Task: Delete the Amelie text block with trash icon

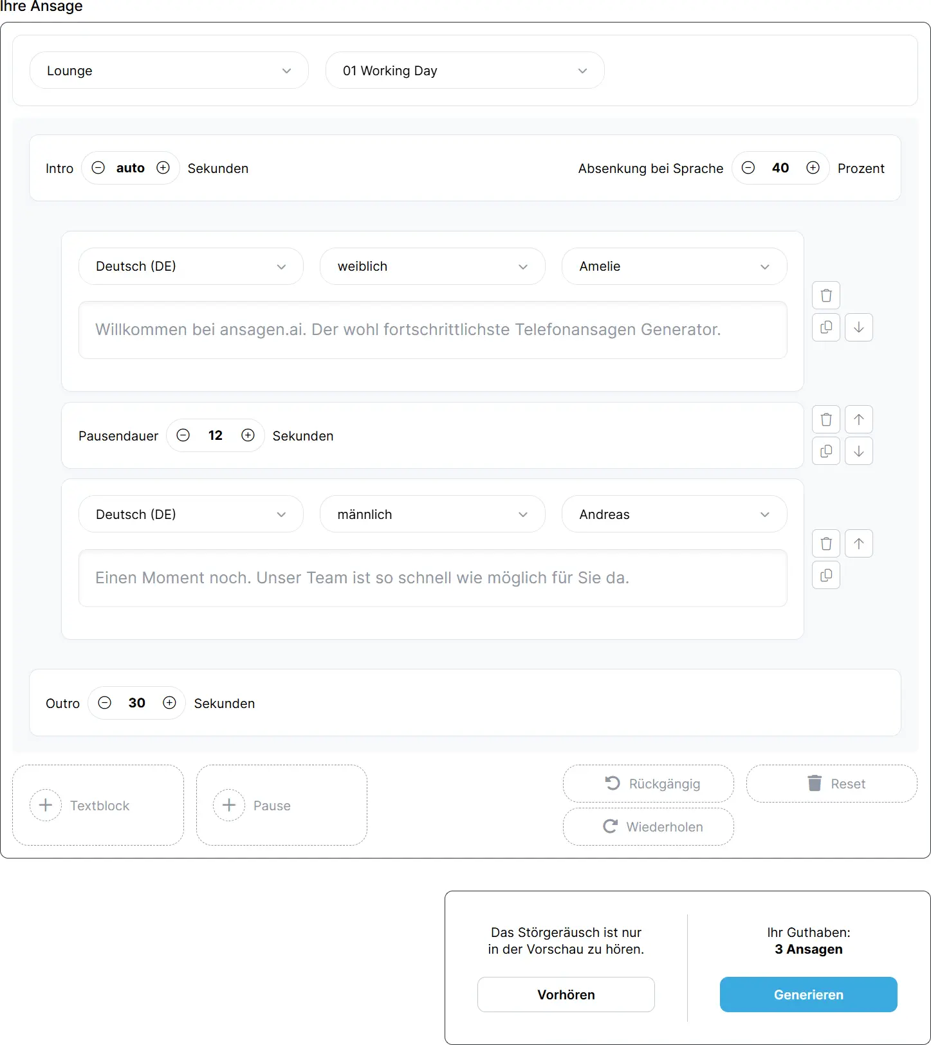Action: pos(826,295)
